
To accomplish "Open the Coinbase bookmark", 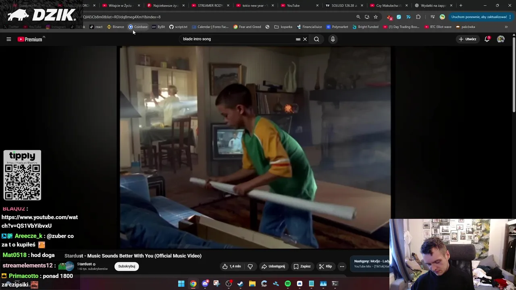I will [138, 27].
